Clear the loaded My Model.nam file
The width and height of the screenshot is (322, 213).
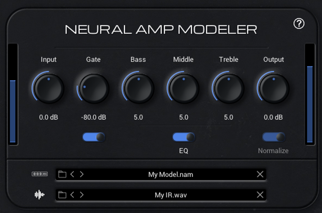[x=260, y=174]
